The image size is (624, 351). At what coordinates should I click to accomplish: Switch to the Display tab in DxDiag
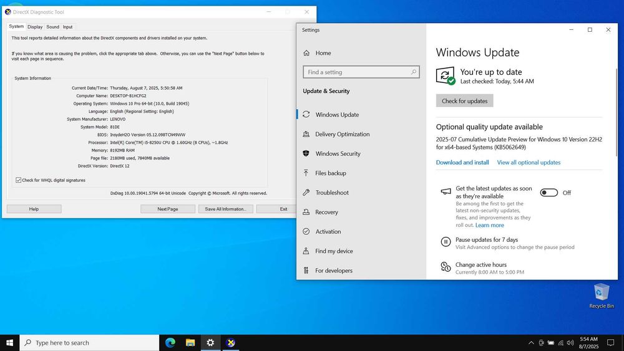35,27
